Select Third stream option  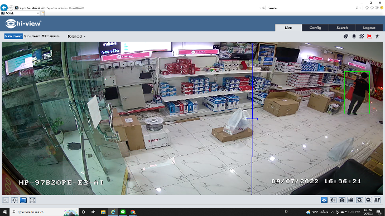click(50, 36)
